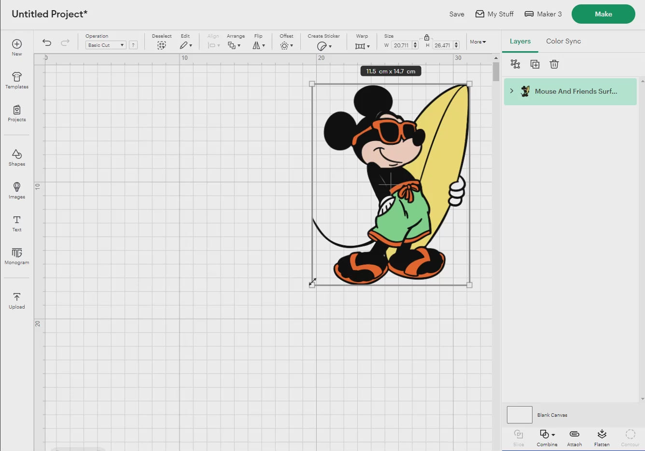Click the New project icon
The image size is (645, 451).
coord(17,47)
